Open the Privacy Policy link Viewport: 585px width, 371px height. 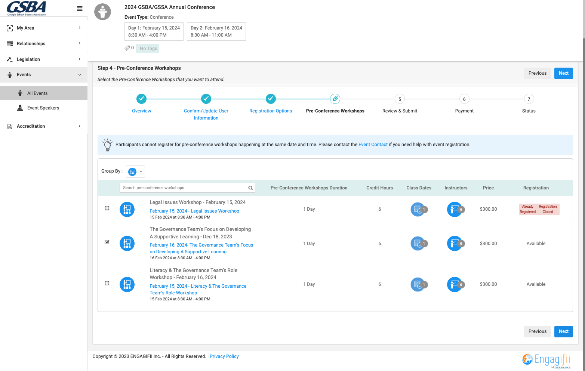click(x=224, y=356)
